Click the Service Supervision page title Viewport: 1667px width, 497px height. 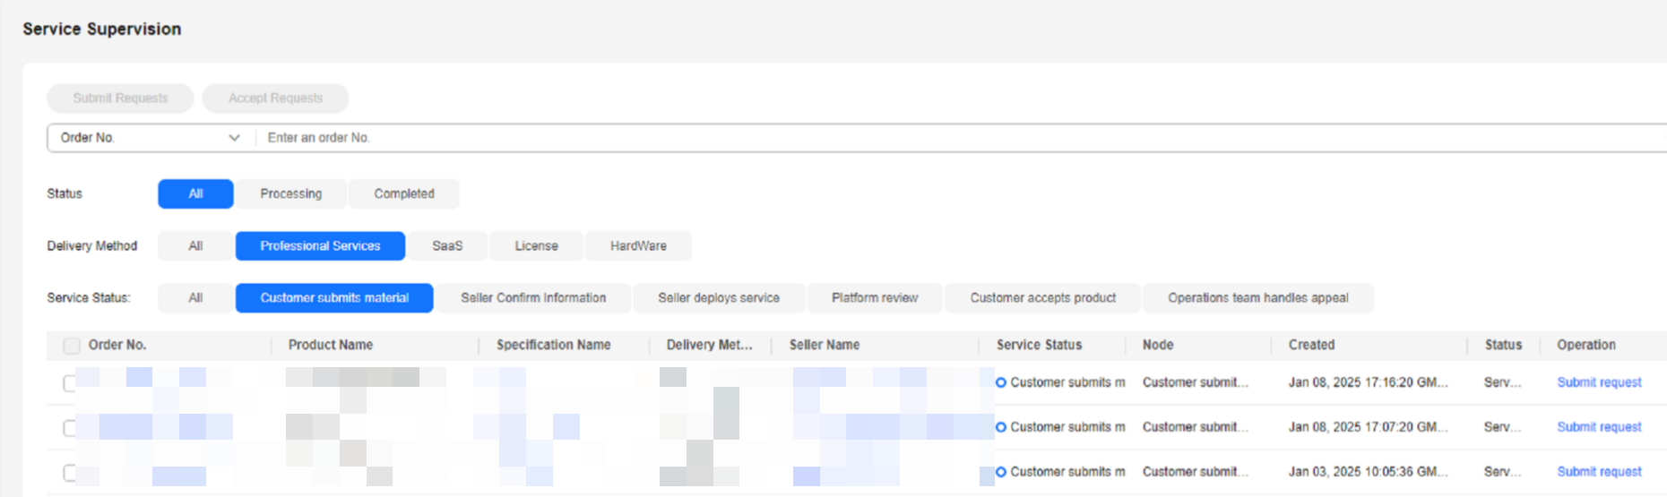pos(102,30)
